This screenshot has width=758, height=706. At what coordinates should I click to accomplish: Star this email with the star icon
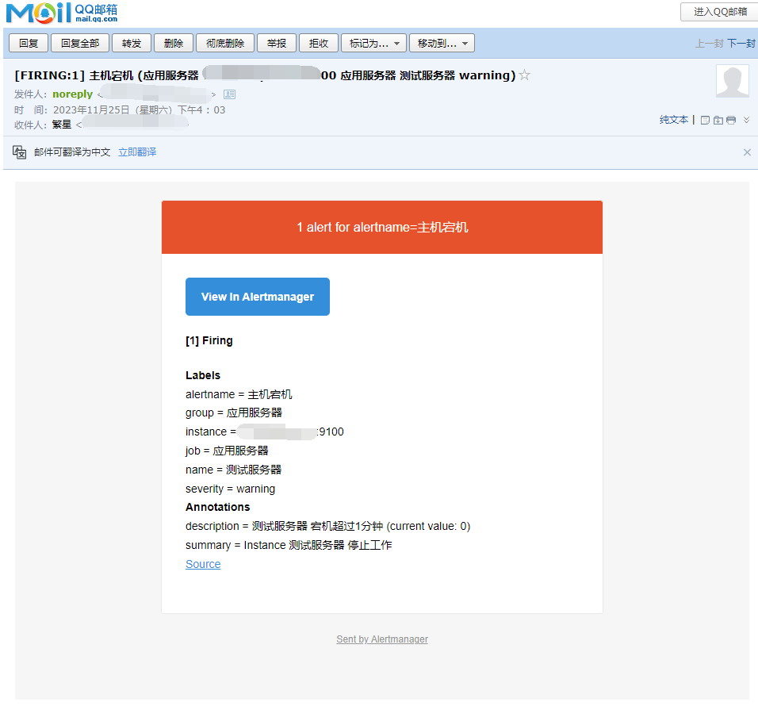click(524, 75)
